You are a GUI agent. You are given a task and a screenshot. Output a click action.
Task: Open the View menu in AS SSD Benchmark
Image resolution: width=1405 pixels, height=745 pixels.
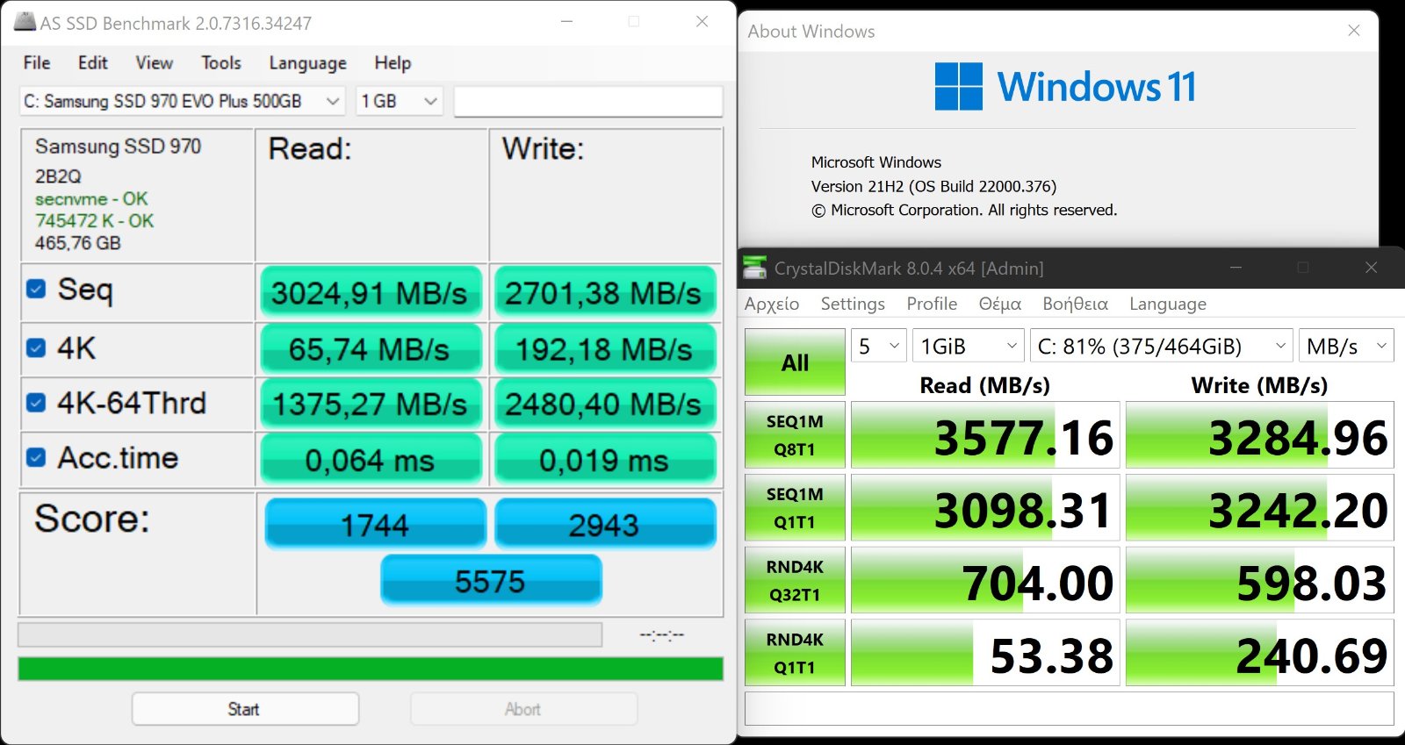click(x=154, y=63)
